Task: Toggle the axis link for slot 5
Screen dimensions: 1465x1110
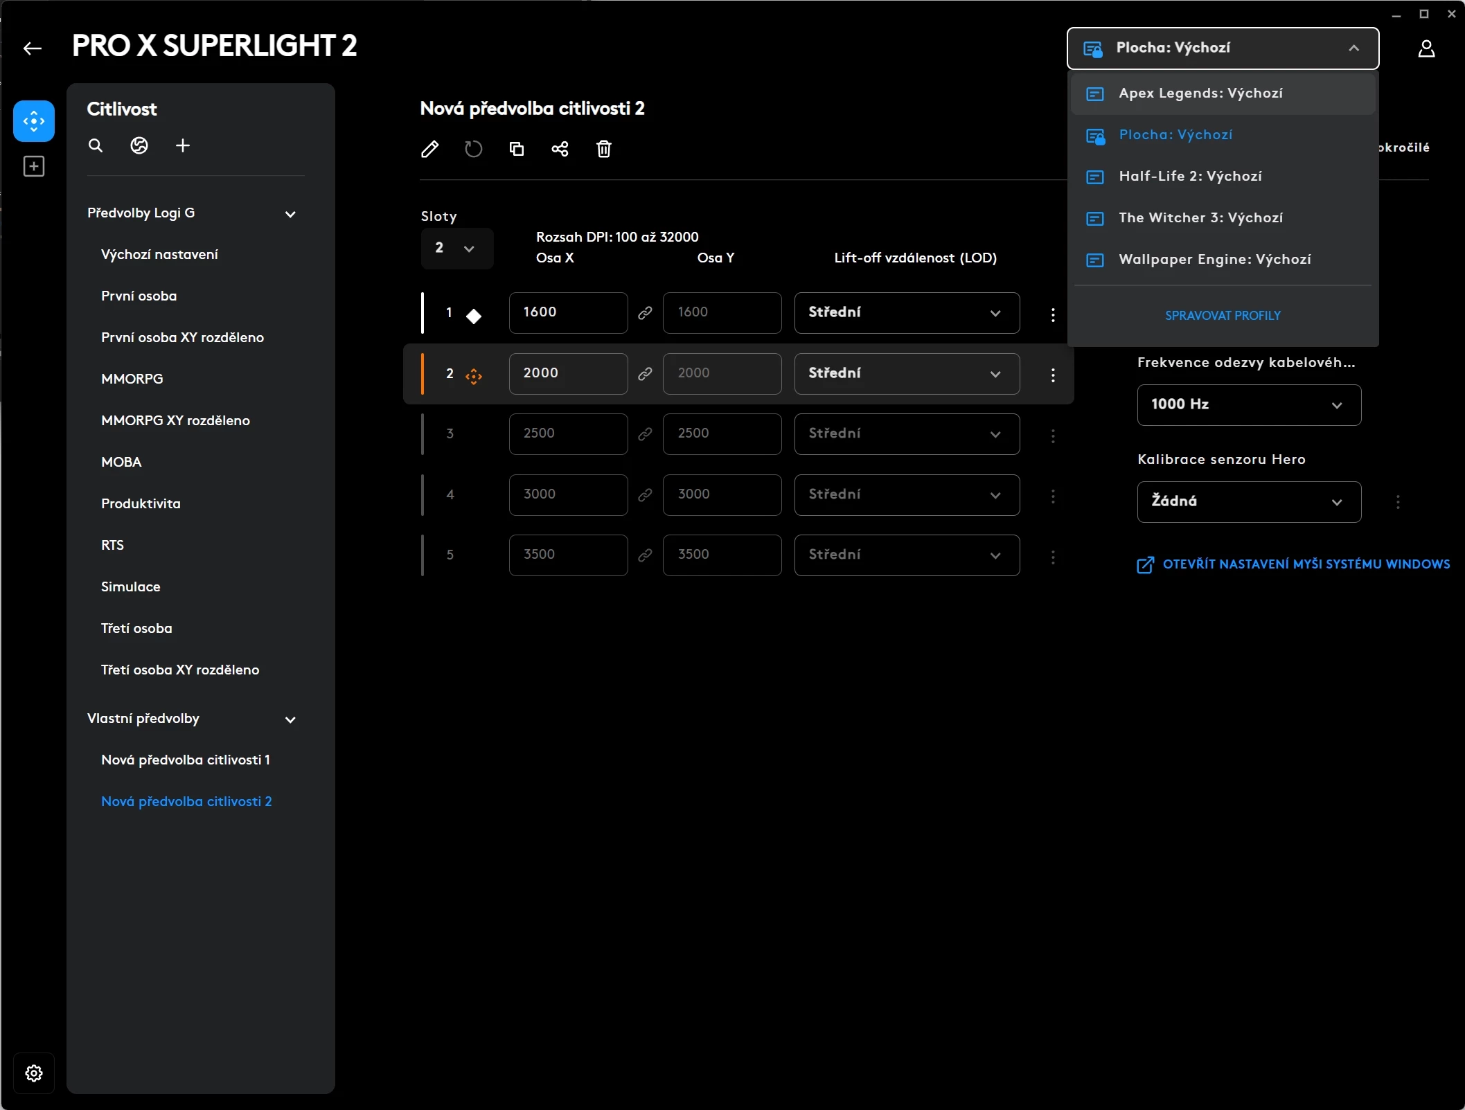Action: 645,555
